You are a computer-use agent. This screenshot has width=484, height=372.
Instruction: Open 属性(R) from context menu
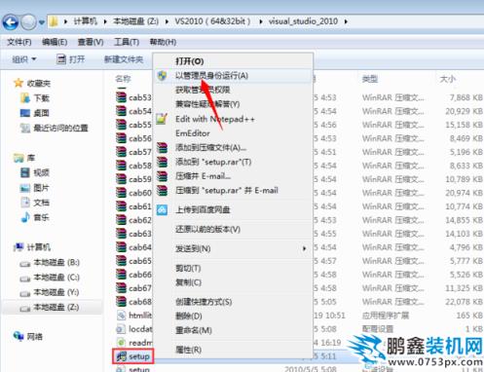click(188, 350)
